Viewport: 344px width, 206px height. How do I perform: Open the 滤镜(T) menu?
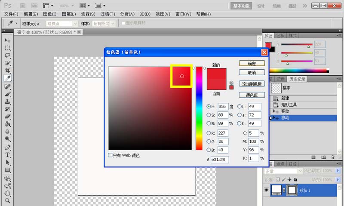pyautogui.click(x=108, y=14)
